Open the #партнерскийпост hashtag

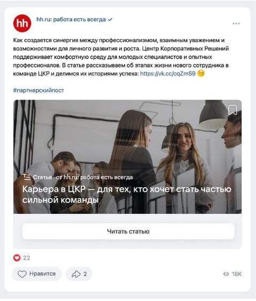[x=38, y=90]
